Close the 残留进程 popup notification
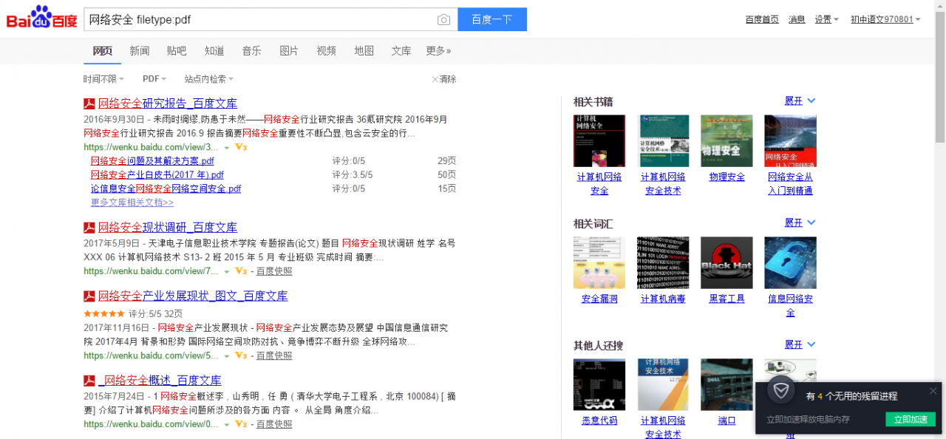The image size is (946, 439). tap(933, 391)
